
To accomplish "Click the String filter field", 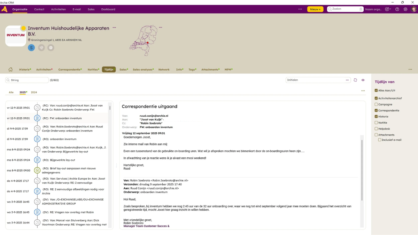I will (27, 80).
